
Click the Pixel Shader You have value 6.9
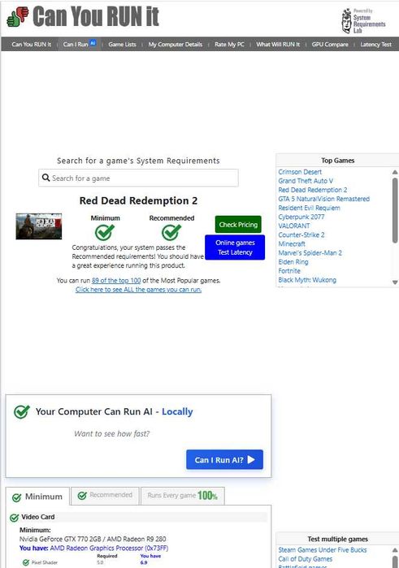(144, 562)
